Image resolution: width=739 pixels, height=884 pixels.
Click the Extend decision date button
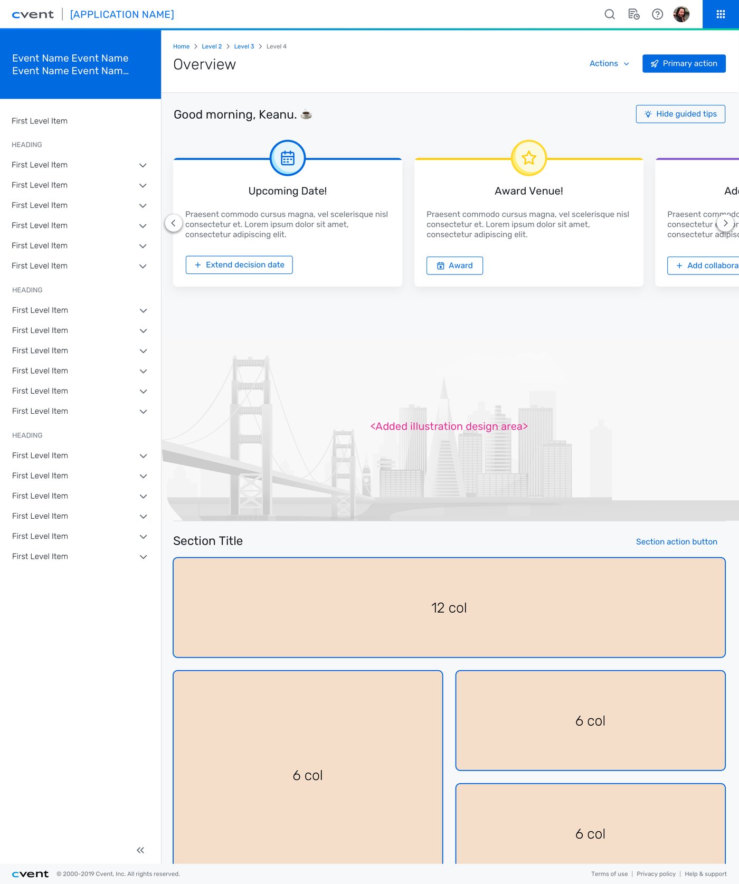tap(239, 265)
